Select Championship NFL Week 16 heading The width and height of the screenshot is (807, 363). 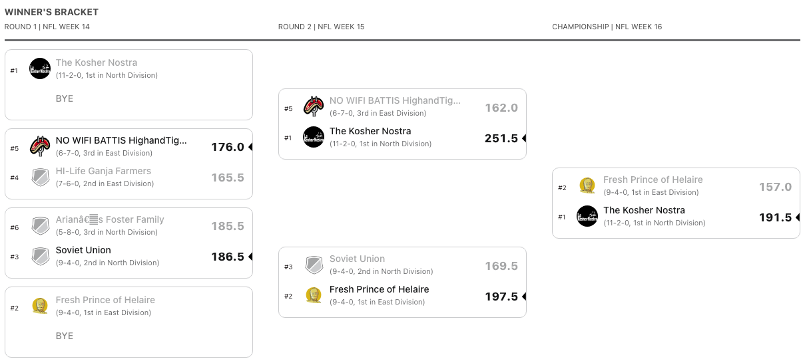click(607, 27)
